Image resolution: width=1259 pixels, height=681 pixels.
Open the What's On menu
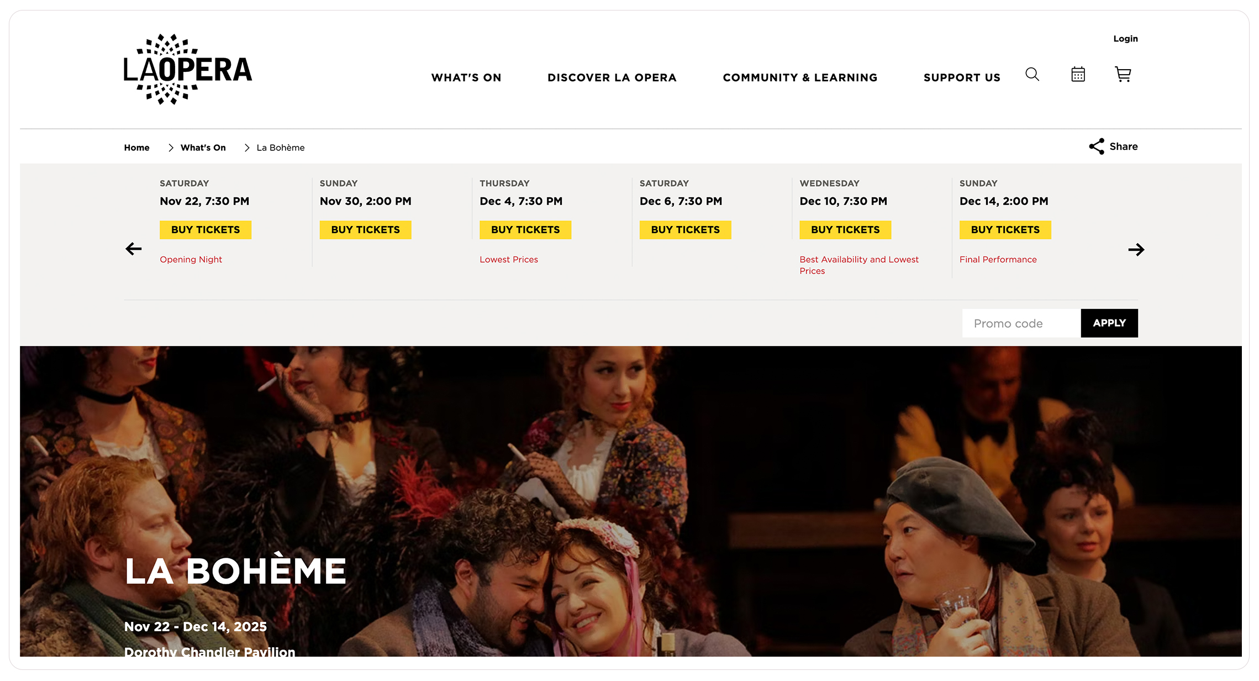tap(466, 77)
